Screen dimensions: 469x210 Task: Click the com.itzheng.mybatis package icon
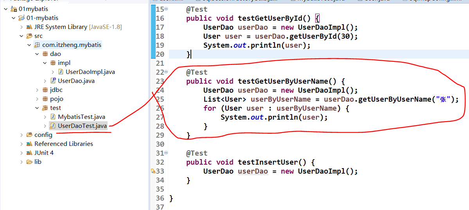[x=37, y=45]
